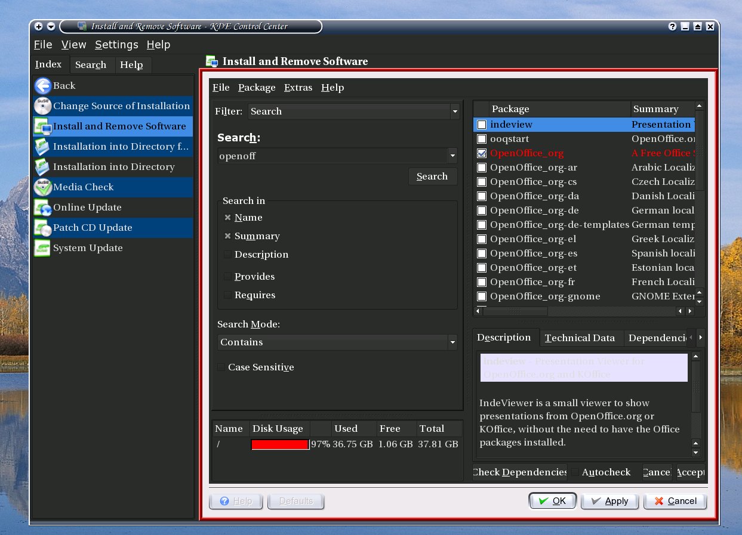Click the Check Dependencies button
742x535 pixels.
pos(519,472)
